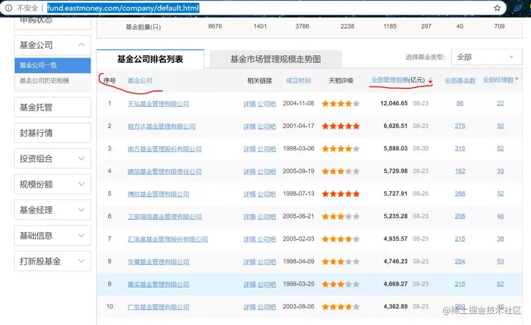Viewport: 531px width, 325px height.
Task: Sort by 全部经理数 column header
Action: point(498,80)
